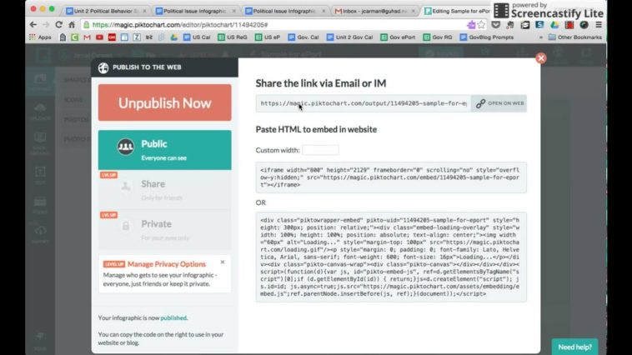
Task: Click the browser home icon
Action: click(x=72, y=25)
